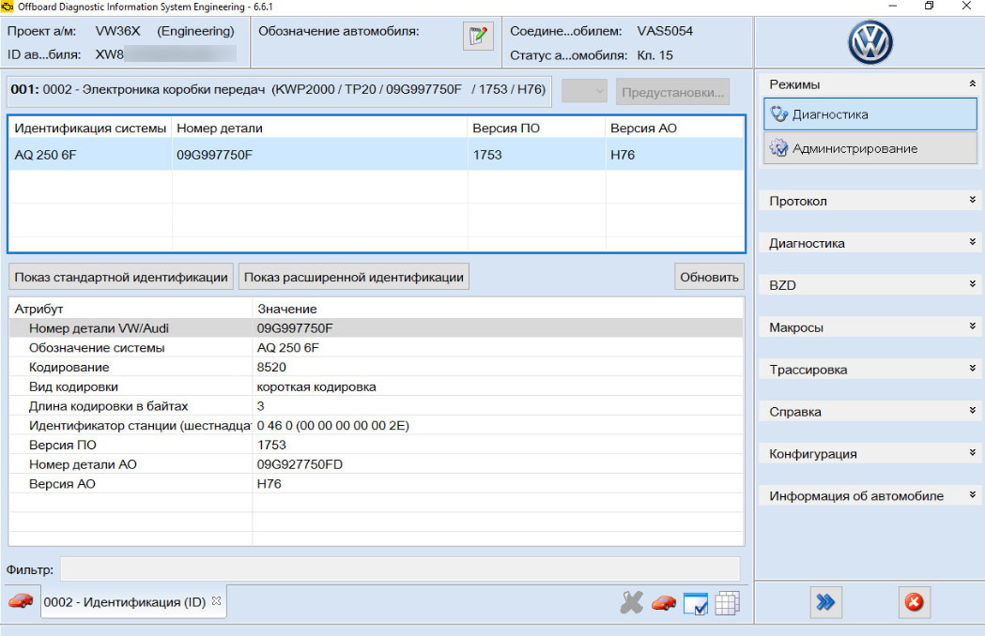This screenshot has height=636, width=985.
Task: Click the stethoscope icon beside Диагностика mode
Action: point(779,114)
